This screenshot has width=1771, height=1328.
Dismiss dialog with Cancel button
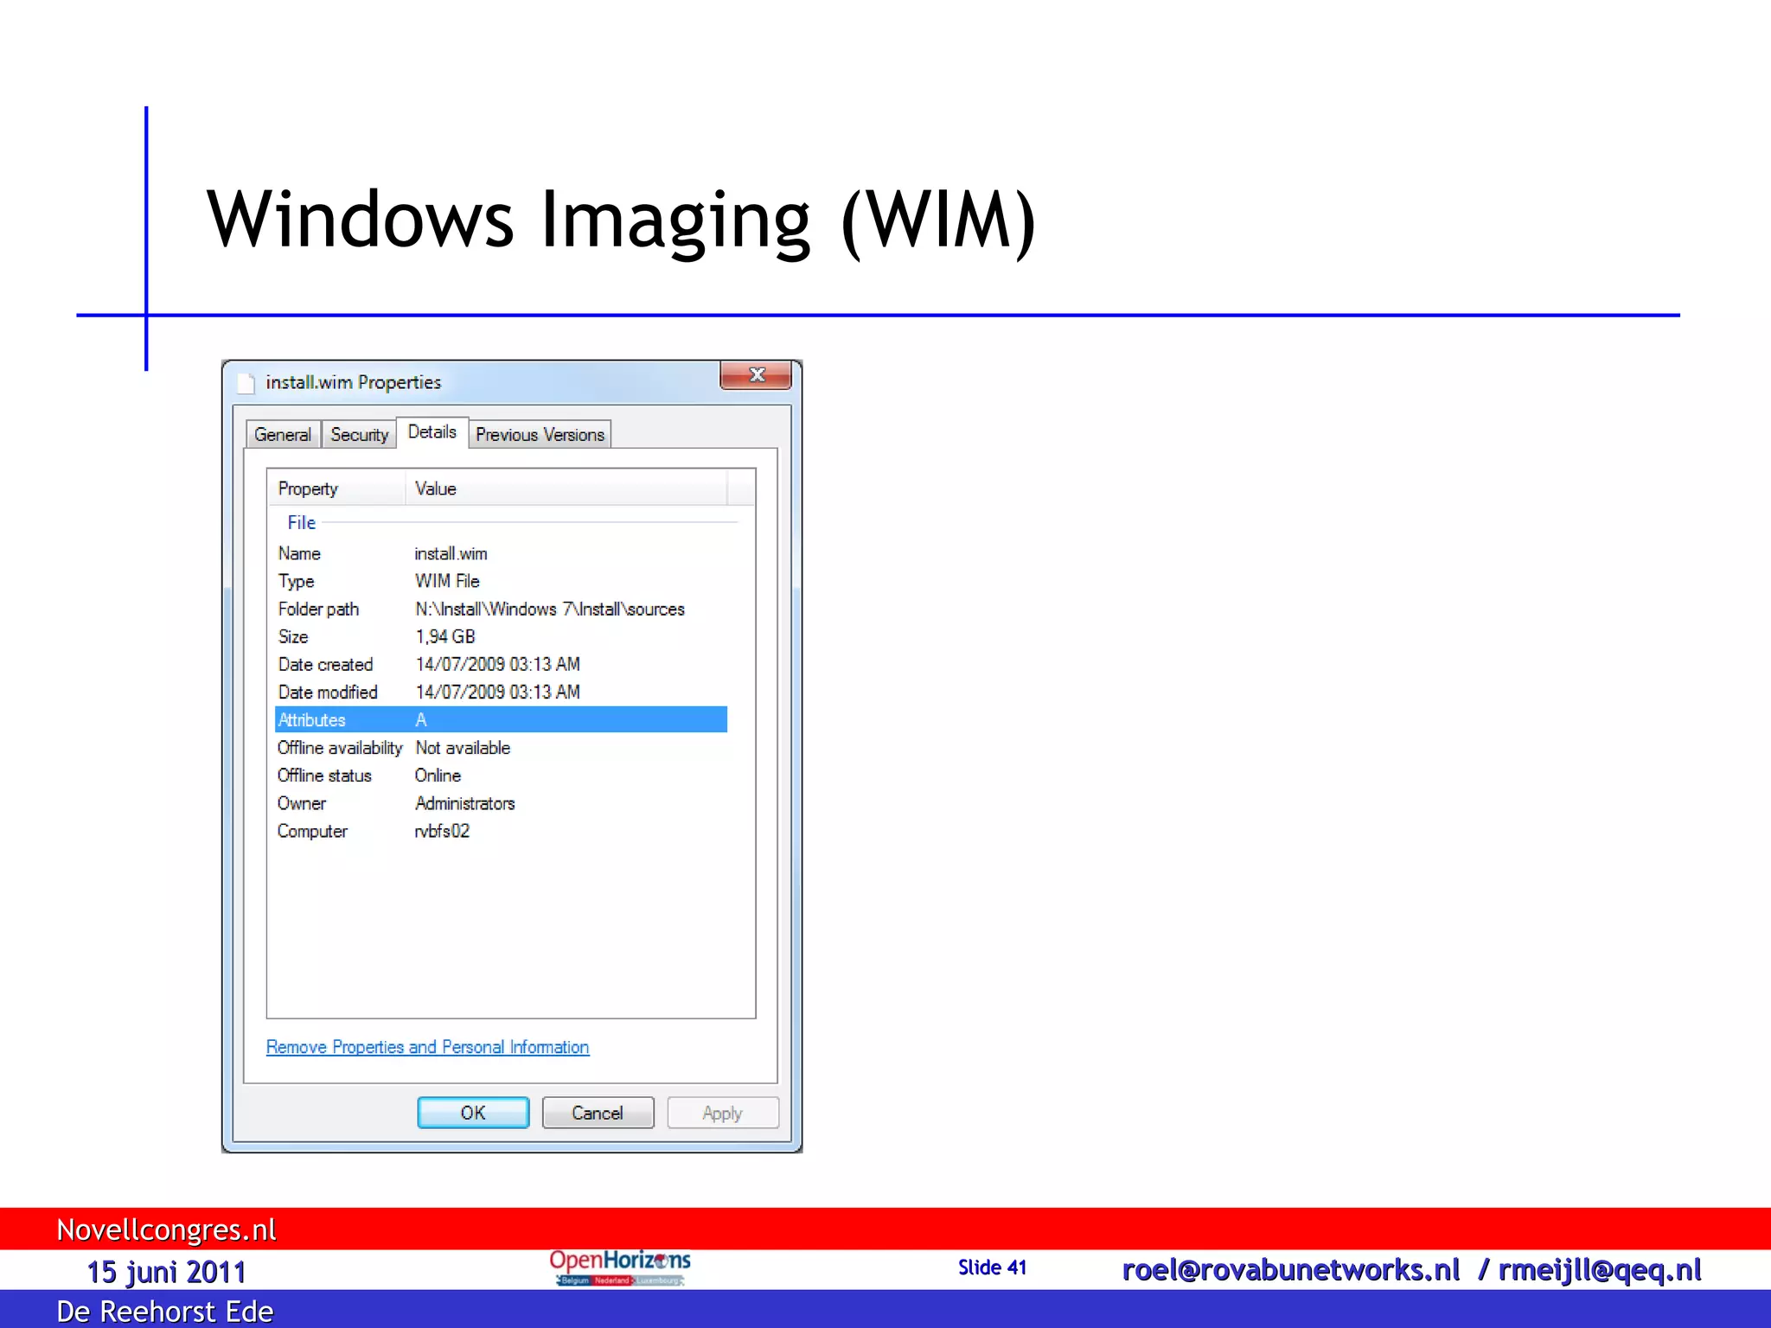598,1113
